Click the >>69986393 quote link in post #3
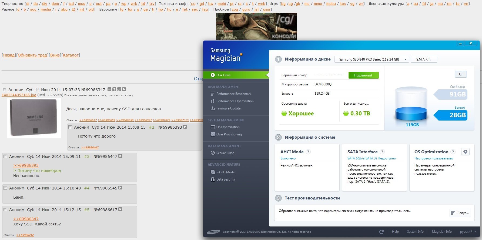Screen dimensions: 482x240 [26, 165]
